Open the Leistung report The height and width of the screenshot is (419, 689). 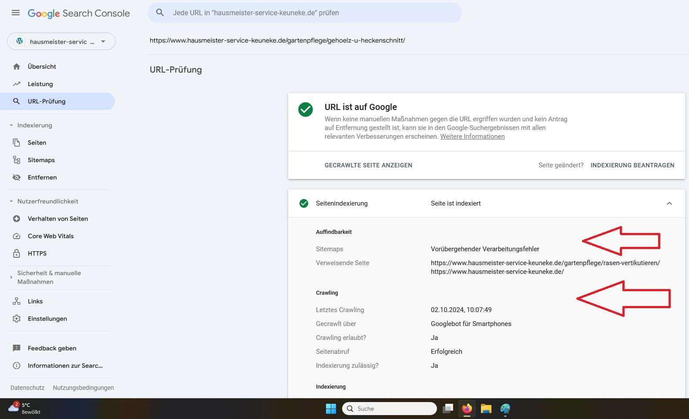click(40, 84)
